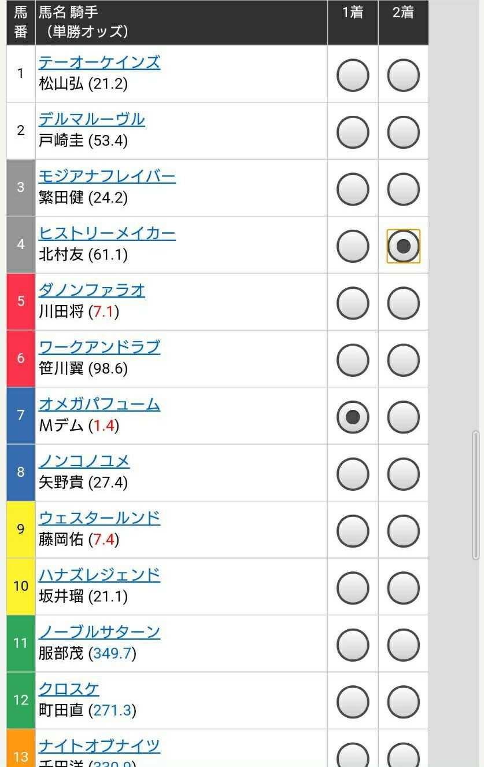This screenshot has width=484, height=767.
Task: Open ウェスタールンド horse details
Action: [99, 518]
